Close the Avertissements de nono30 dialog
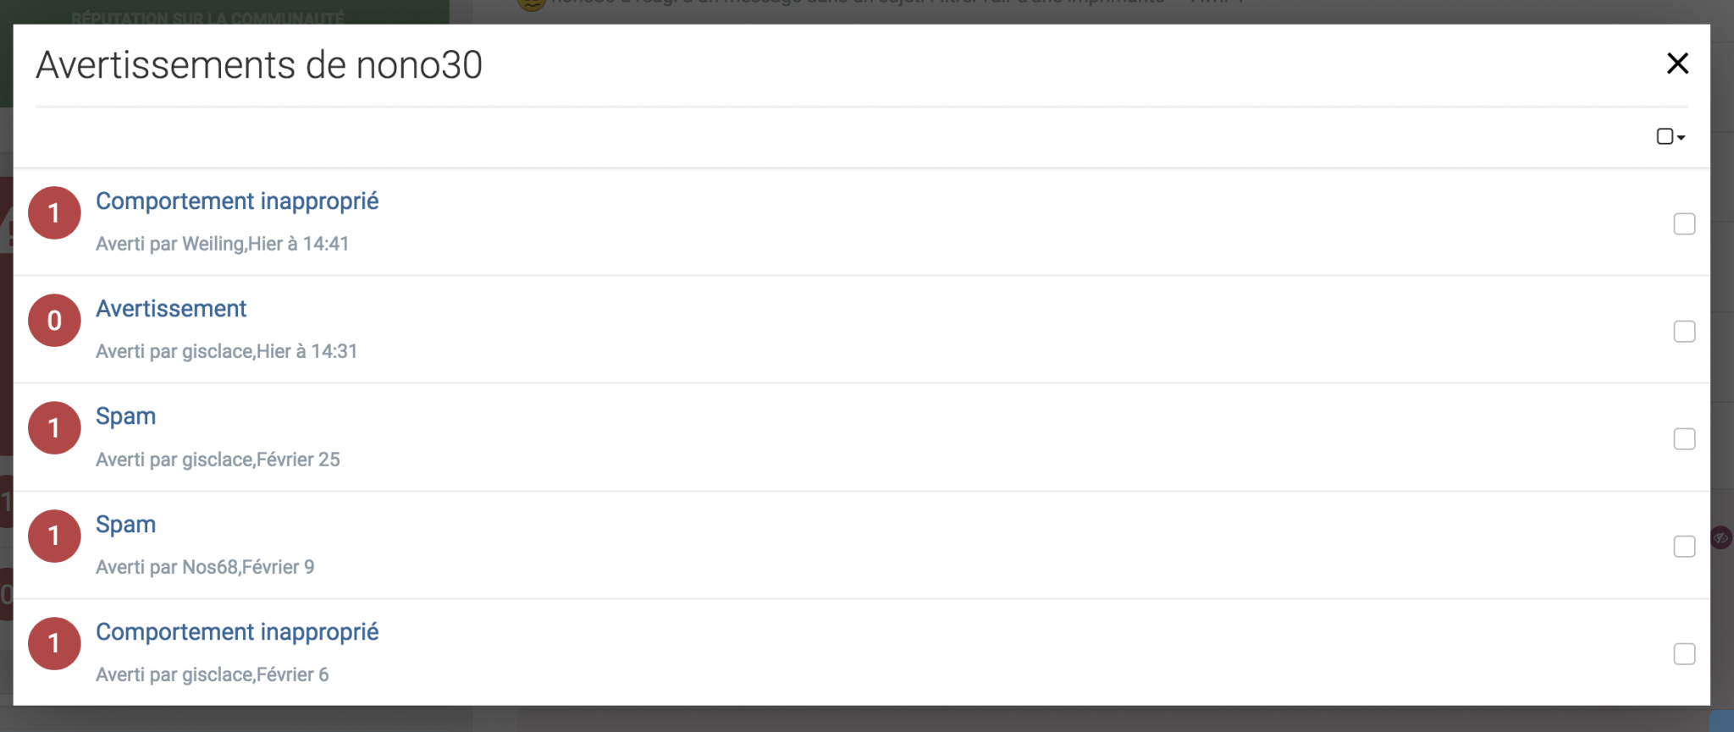This screenshot has width=1734, height=732. point(1677,63)
